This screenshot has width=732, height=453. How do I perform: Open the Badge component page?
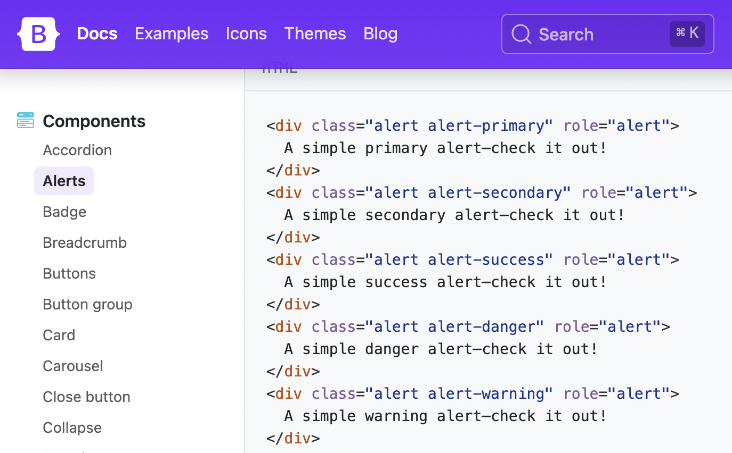64,212
